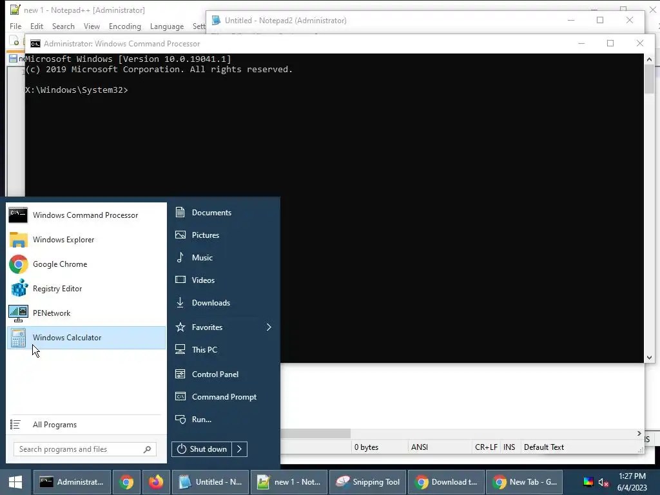Switch to new 1 Notepad++ taskbar button

[x=289, y=482]
